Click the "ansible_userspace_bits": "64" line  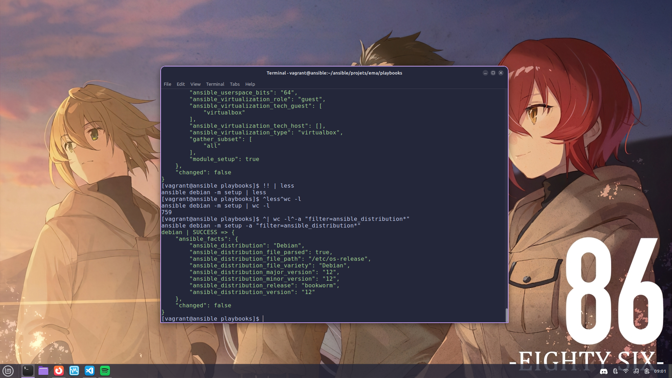point(244,92)
